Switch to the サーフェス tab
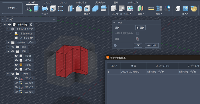 click(x=48, y=3)
